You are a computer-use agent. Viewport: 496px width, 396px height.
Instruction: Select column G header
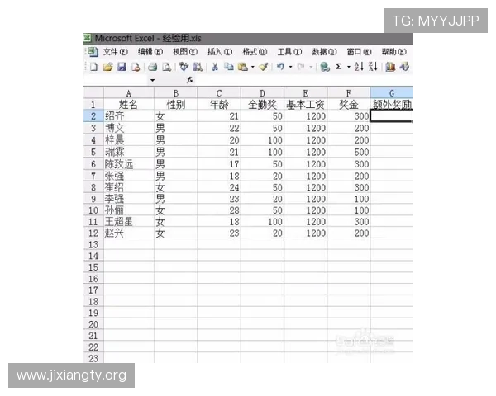click(392, 93)
